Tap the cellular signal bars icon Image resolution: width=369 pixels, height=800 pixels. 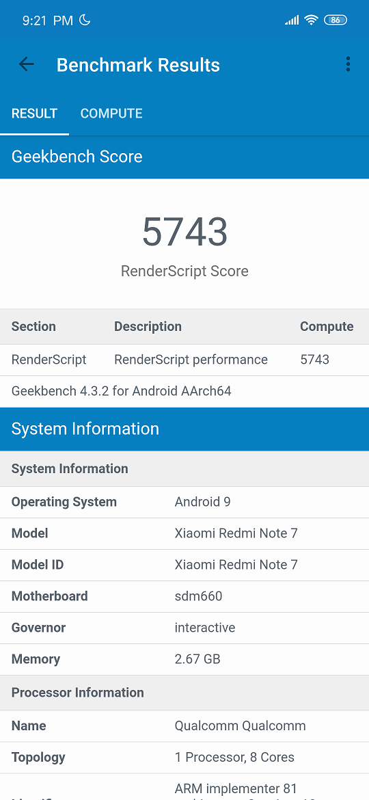tap(292, 20)
